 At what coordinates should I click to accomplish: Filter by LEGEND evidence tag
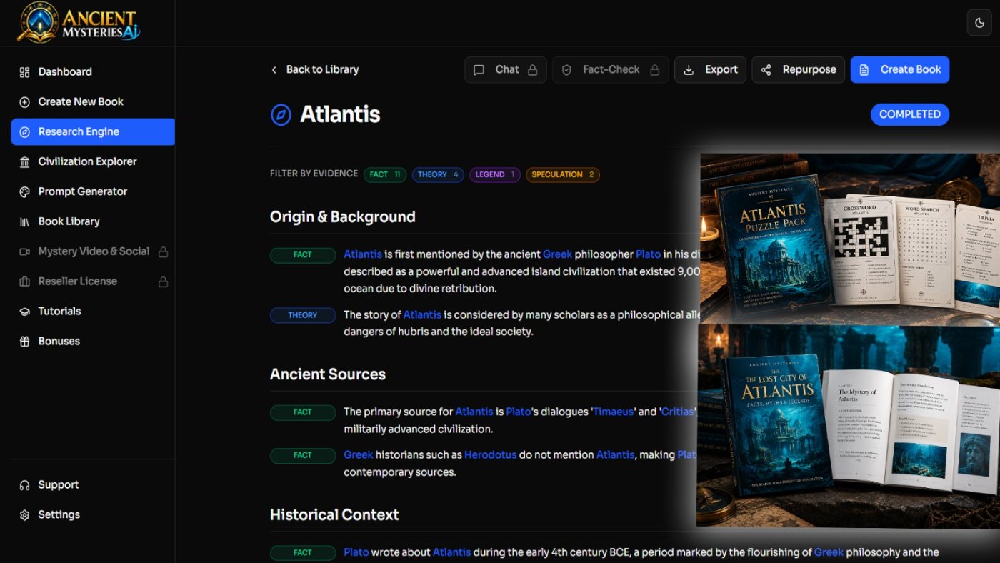pyautogui.click(x=495, y=174)
